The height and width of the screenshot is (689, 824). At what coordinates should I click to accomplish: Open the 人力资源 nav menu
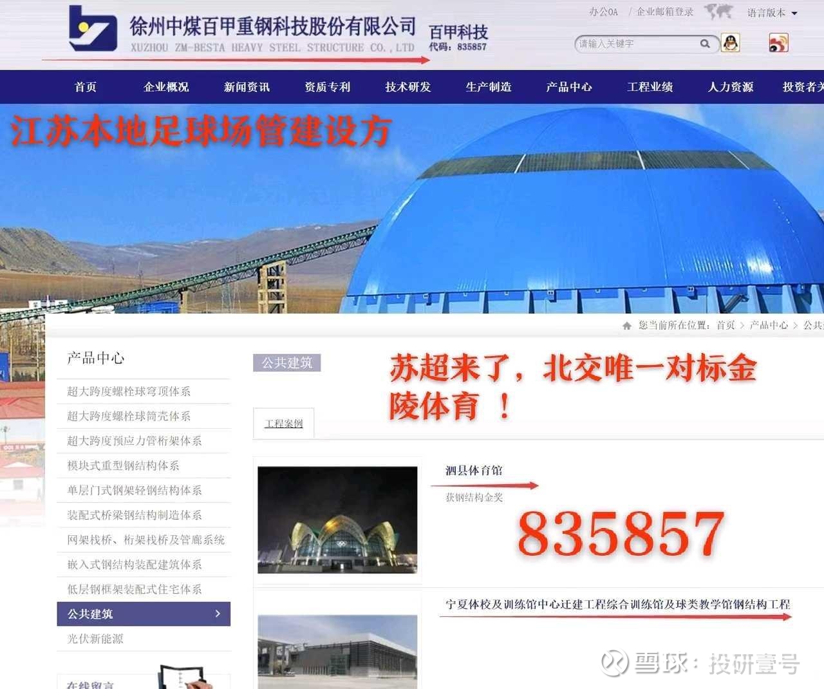coord(731,87)
